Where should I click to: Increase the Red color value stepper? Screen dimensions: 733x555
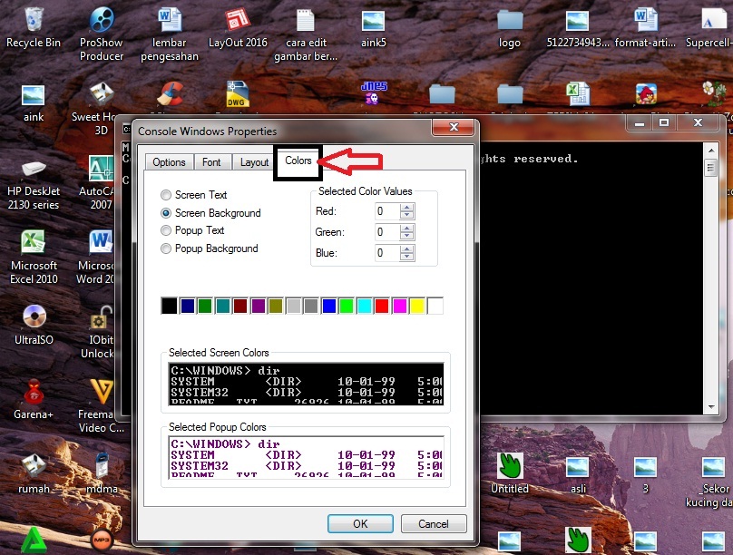click(x=407, y=208)
